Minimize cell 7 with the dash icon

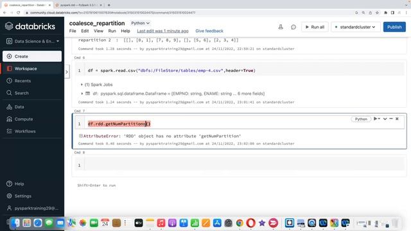[x=391, y=119]
